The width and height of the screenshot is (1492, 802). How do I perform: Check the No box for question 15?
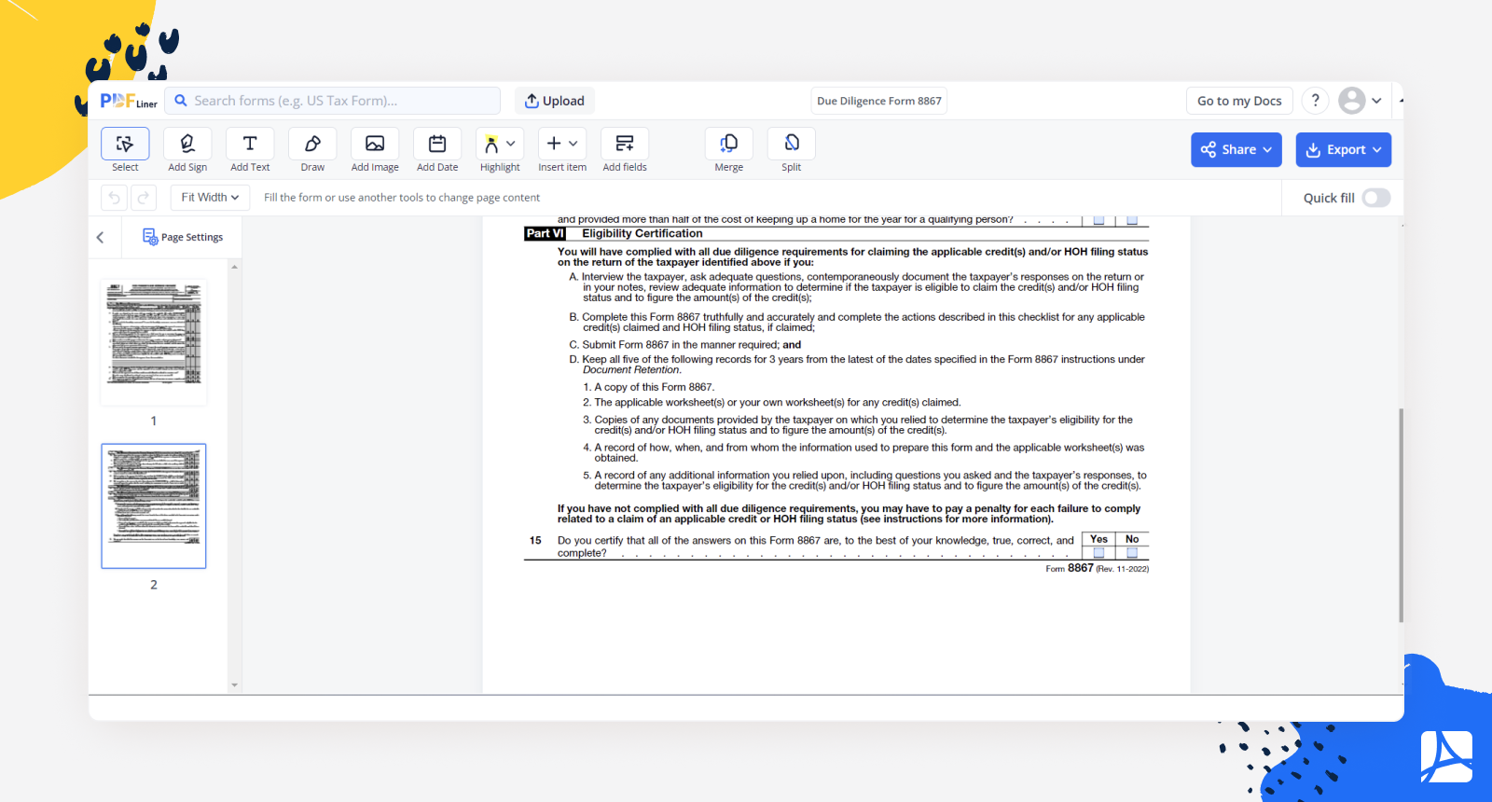pyautogui.click(x=1132, y=553)
